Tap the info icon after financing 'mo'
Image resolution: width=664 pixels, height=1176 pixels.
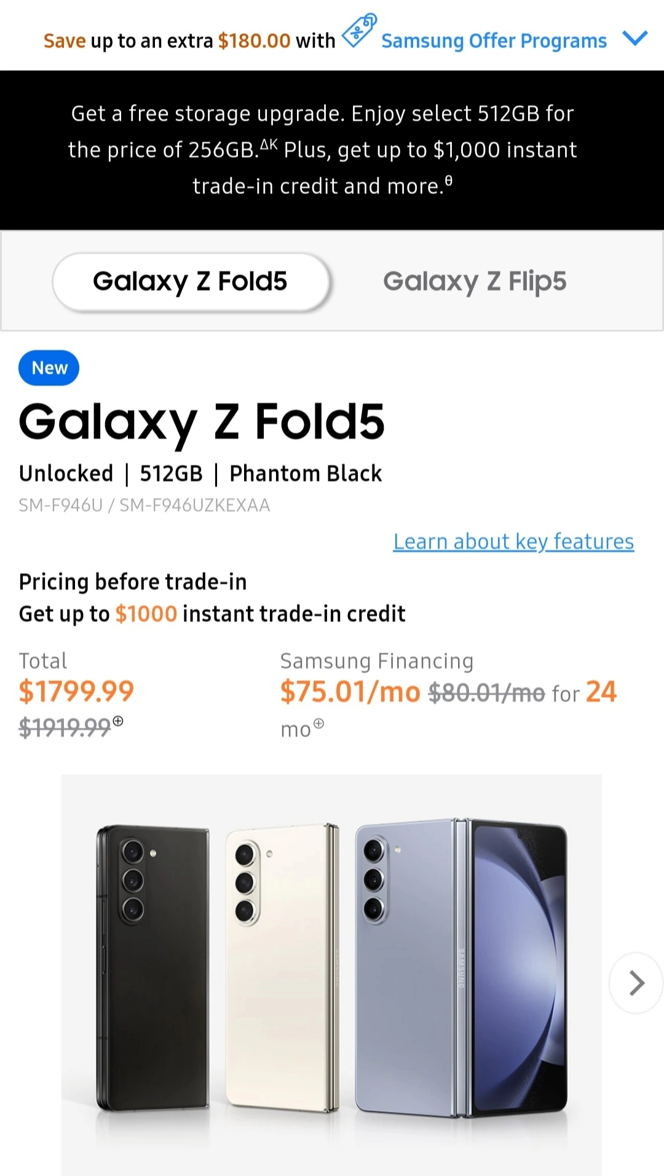coord(318,724)
